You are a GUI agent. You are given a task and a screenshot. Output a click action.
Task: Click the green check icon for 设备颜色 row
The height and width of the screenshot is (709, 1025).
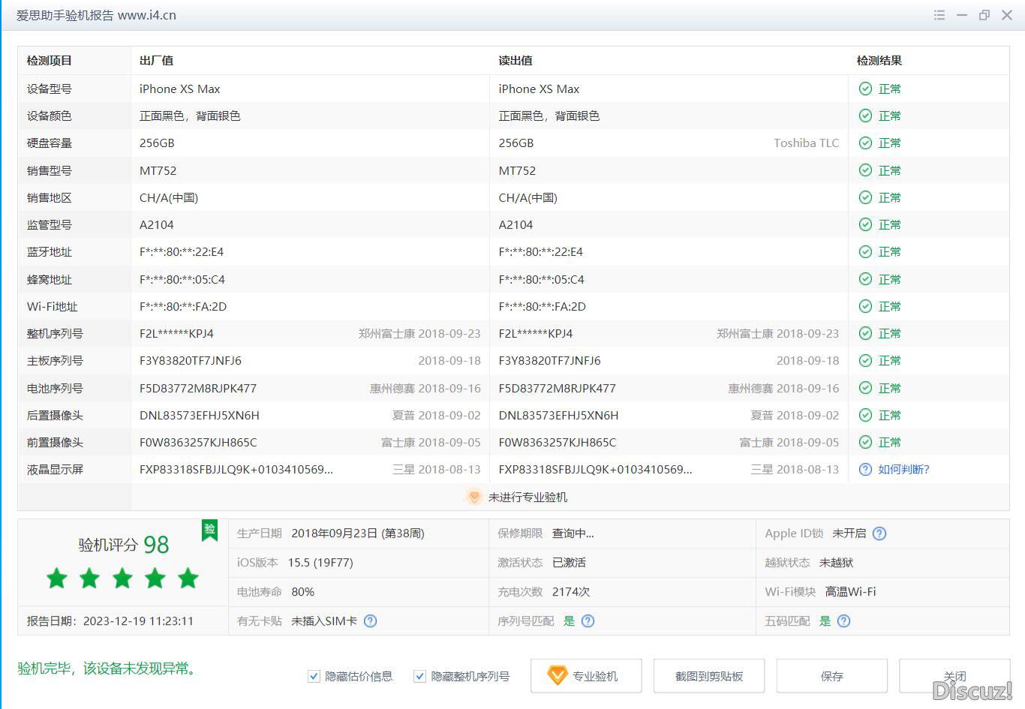[865, 116]
